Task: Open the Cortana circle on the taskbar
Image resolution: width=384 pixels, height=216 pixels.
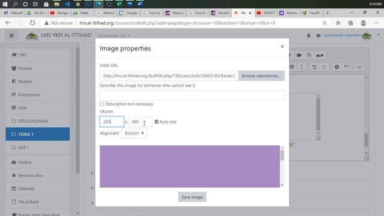Action: [25, 4]
